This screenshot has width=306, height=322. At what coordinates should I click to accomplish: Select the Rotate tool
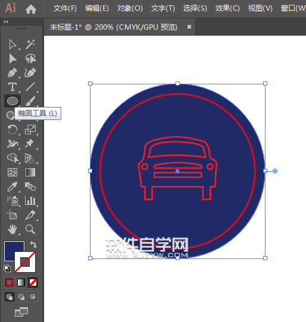point(13,130)
